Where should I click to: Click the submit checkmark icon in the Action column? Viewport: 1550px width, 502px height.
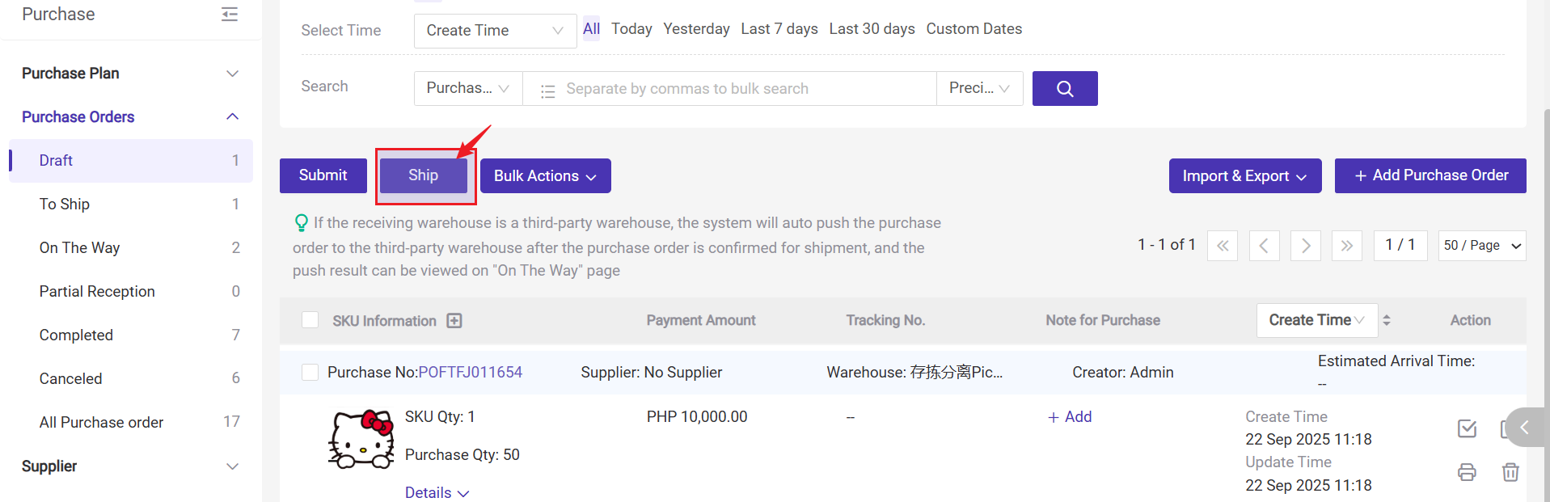(x=1467, y=428)
